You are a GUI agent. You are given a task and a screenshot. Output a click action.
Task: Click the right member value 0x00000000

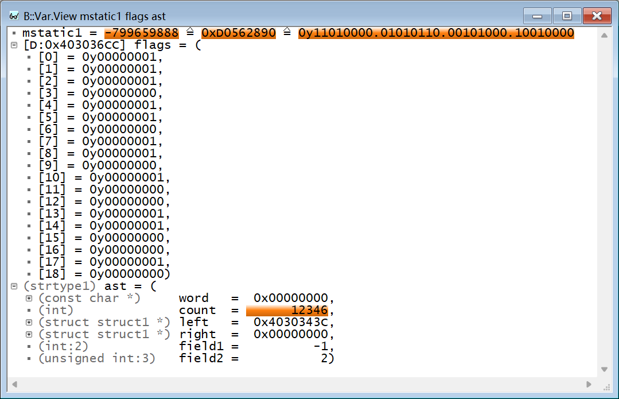point(290,334)
